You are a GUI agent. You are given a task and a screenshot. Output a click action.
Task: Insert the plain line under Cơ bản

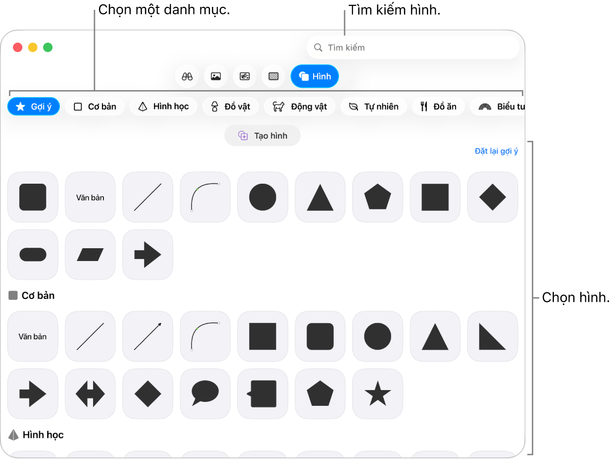tap(90, 336)
